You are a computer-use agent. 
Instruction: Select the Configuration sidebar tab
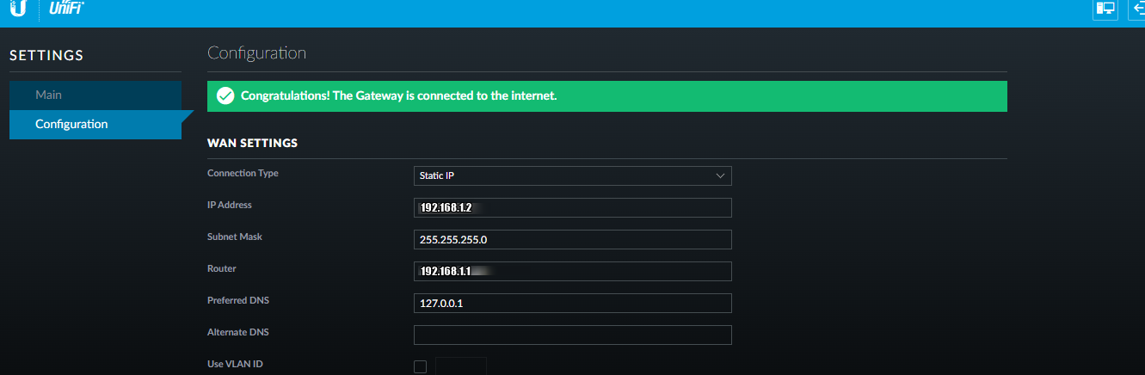[x=71, y=124]
